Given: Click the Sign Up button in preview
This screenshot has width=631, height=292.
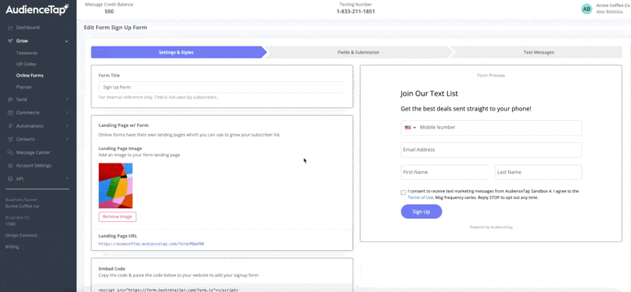Looking at the screenshot, I should (421, 212).
